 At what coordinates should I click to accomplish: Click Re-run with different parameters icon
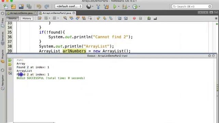10,65
